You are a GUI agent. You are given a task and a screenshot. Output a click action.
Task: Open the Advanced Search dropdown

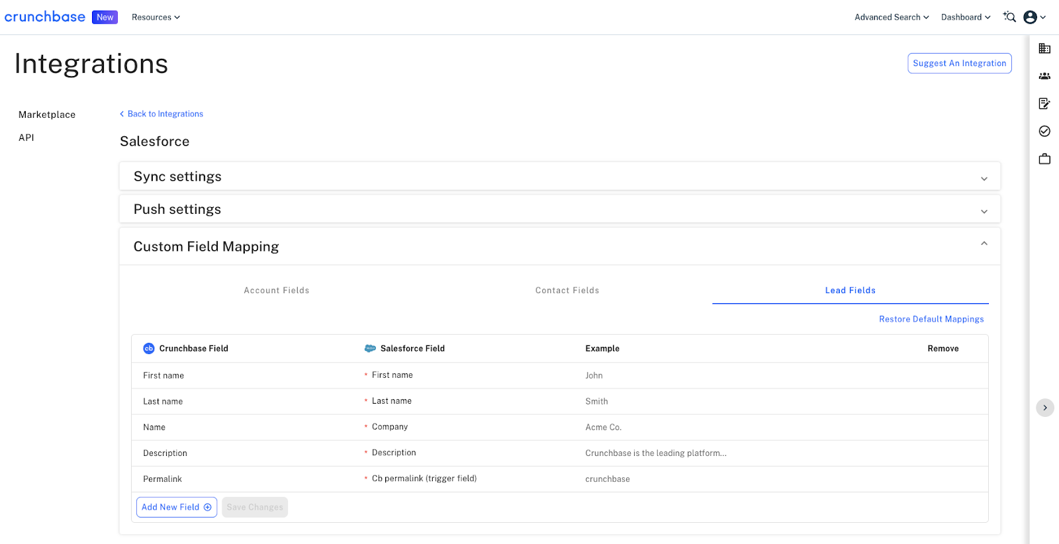892,17
